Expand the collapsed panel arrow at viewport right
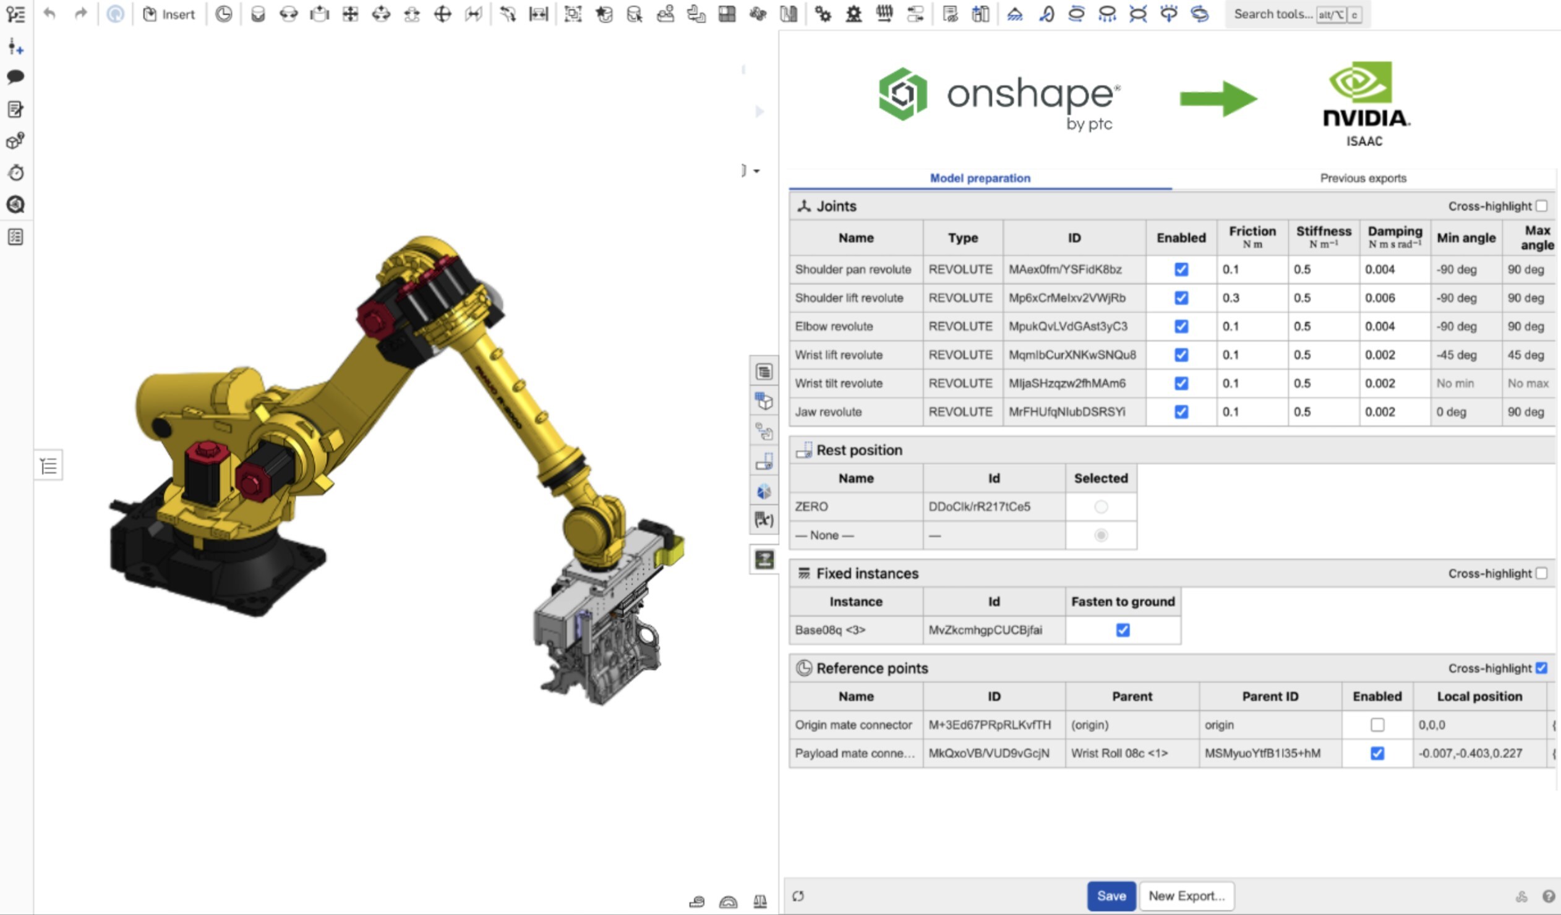This screenshot has height=915, width=1561. (x=759, y=111)
